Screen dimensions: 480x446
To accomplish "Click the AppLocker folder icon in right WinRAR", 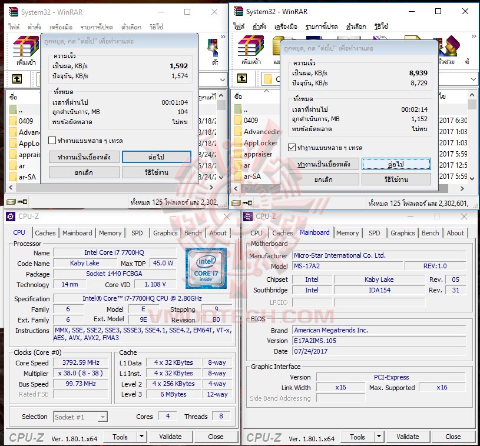I will click(238, 142).
